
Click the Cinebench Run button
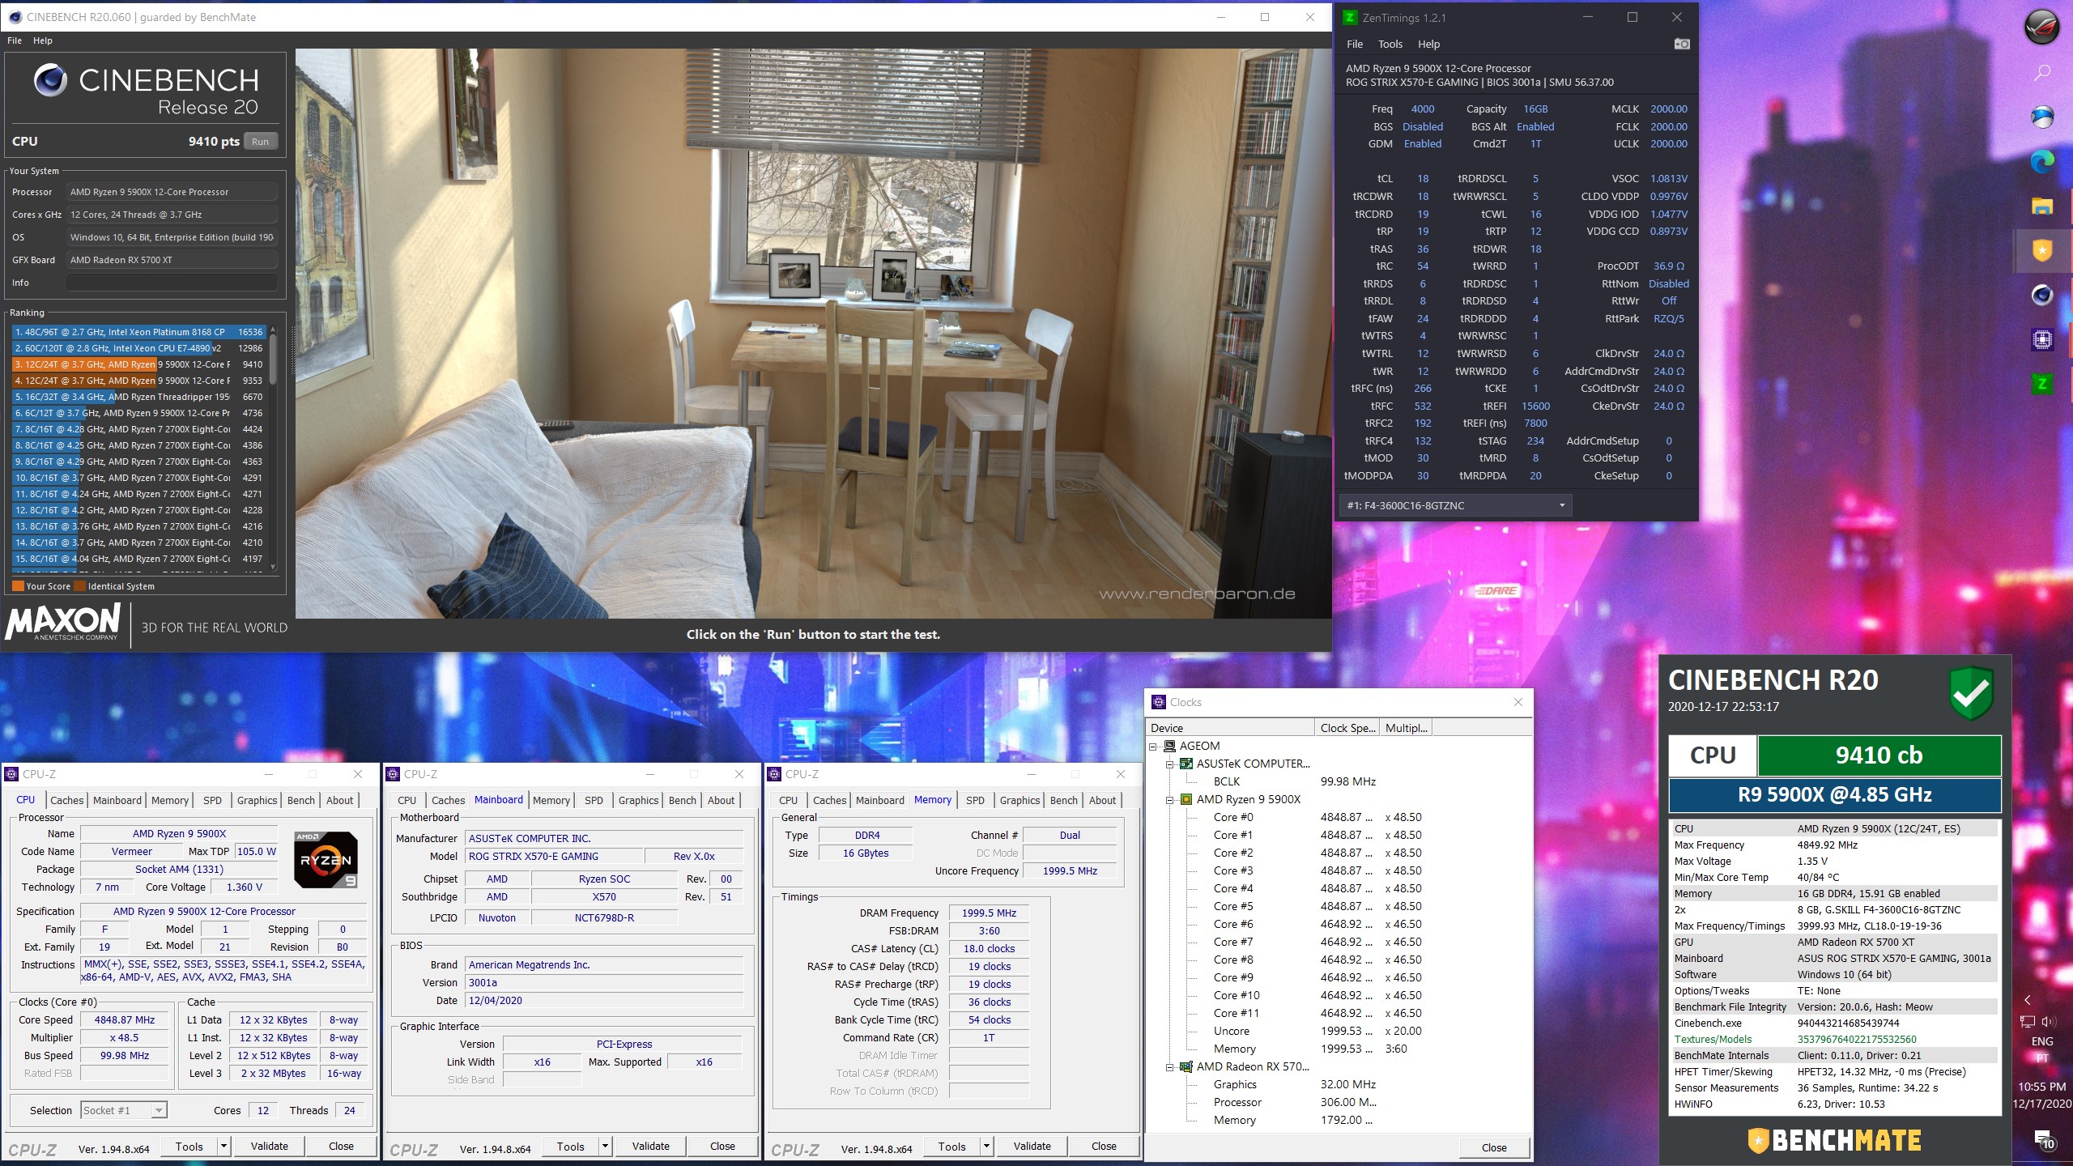(x=260, y=141)
